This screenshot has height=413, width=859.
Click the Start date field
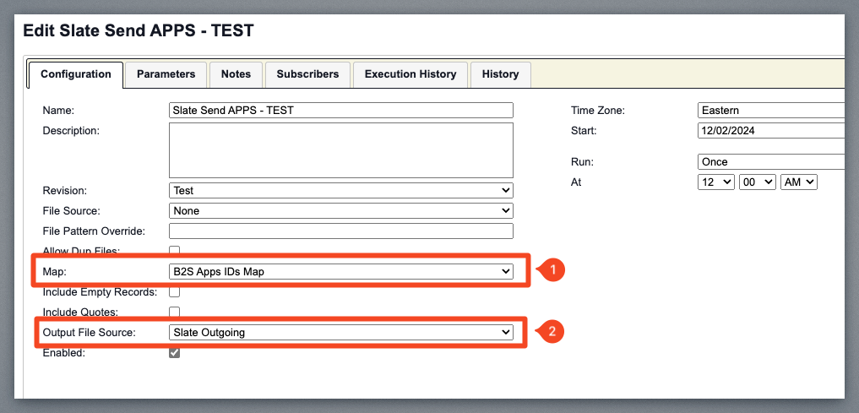pyautogui.click(x=770, y=131)
